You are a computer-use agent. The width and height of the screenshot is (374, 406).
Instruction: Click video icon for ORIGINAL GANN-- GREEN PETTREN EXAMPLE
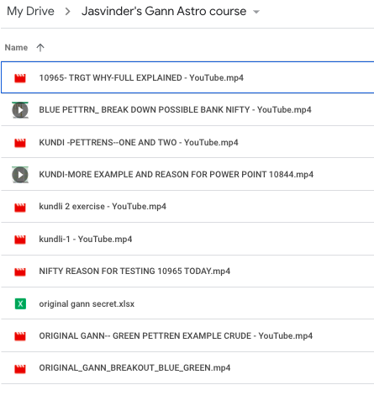(20, 336)
